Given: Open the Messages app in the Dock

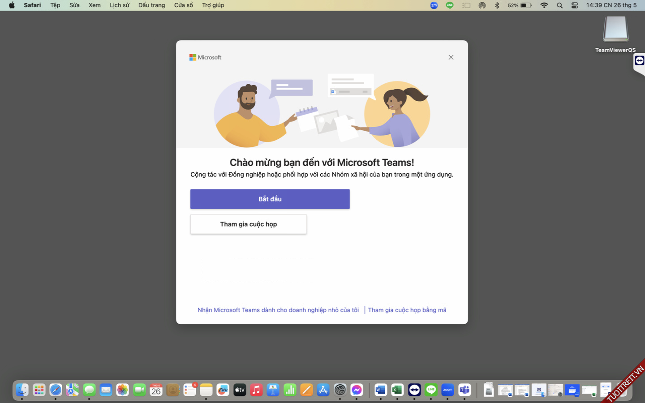Looking at the screenshot, I should click(89, 390).
